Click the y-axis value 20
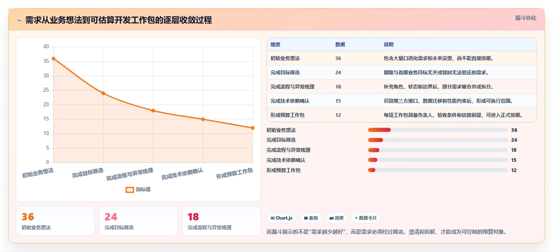The width and height of the screenshot is (553, 252). pyautogui.click(x=46, y=105)
